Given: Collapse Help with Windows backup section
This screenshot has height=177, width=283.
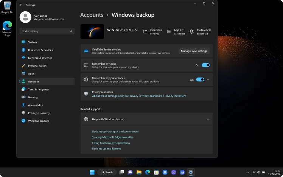Looking at the screenshot, I should (208, 119).
